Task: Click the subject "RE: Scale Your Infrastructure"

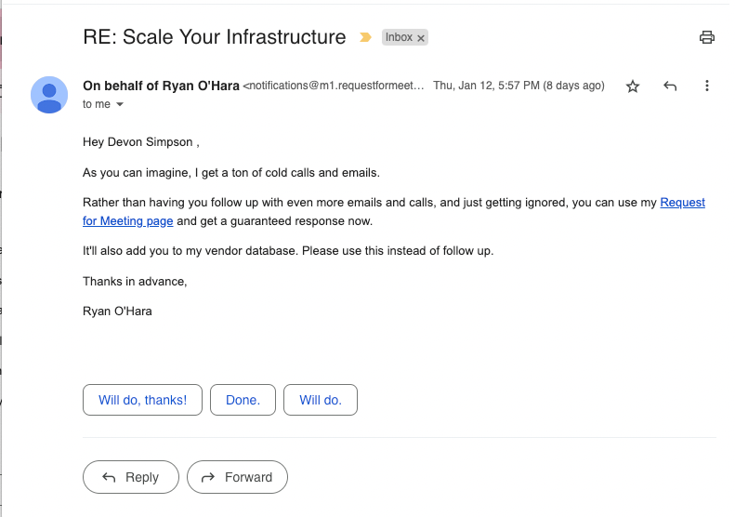Action: [214, 38]
